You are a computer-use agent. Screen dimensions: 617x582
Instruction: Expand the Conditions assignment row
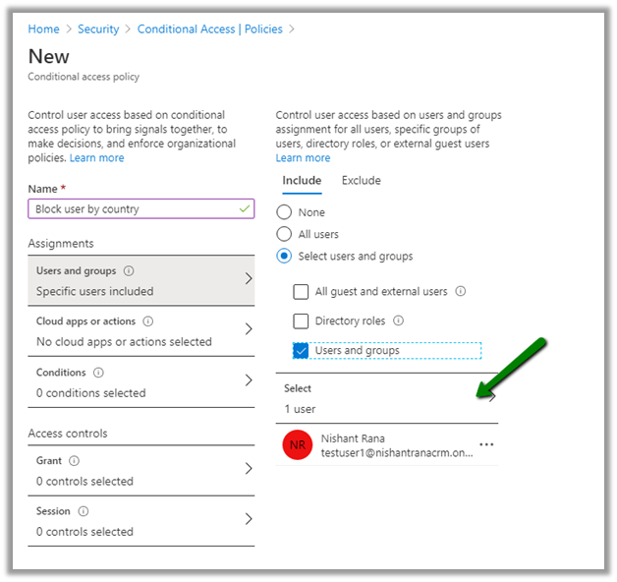click(248, 382)
